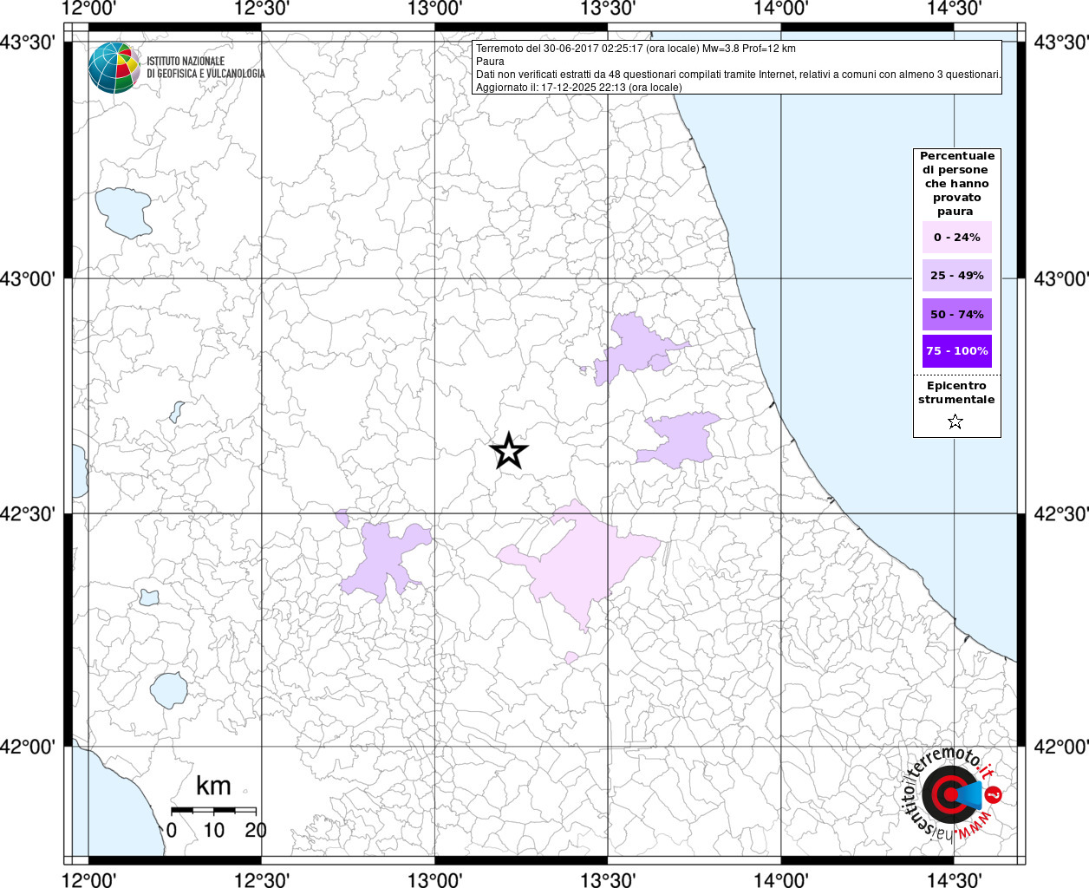Click the 'km' scale bar label
Screen dimensions: 1089x888
click(213, 786)
